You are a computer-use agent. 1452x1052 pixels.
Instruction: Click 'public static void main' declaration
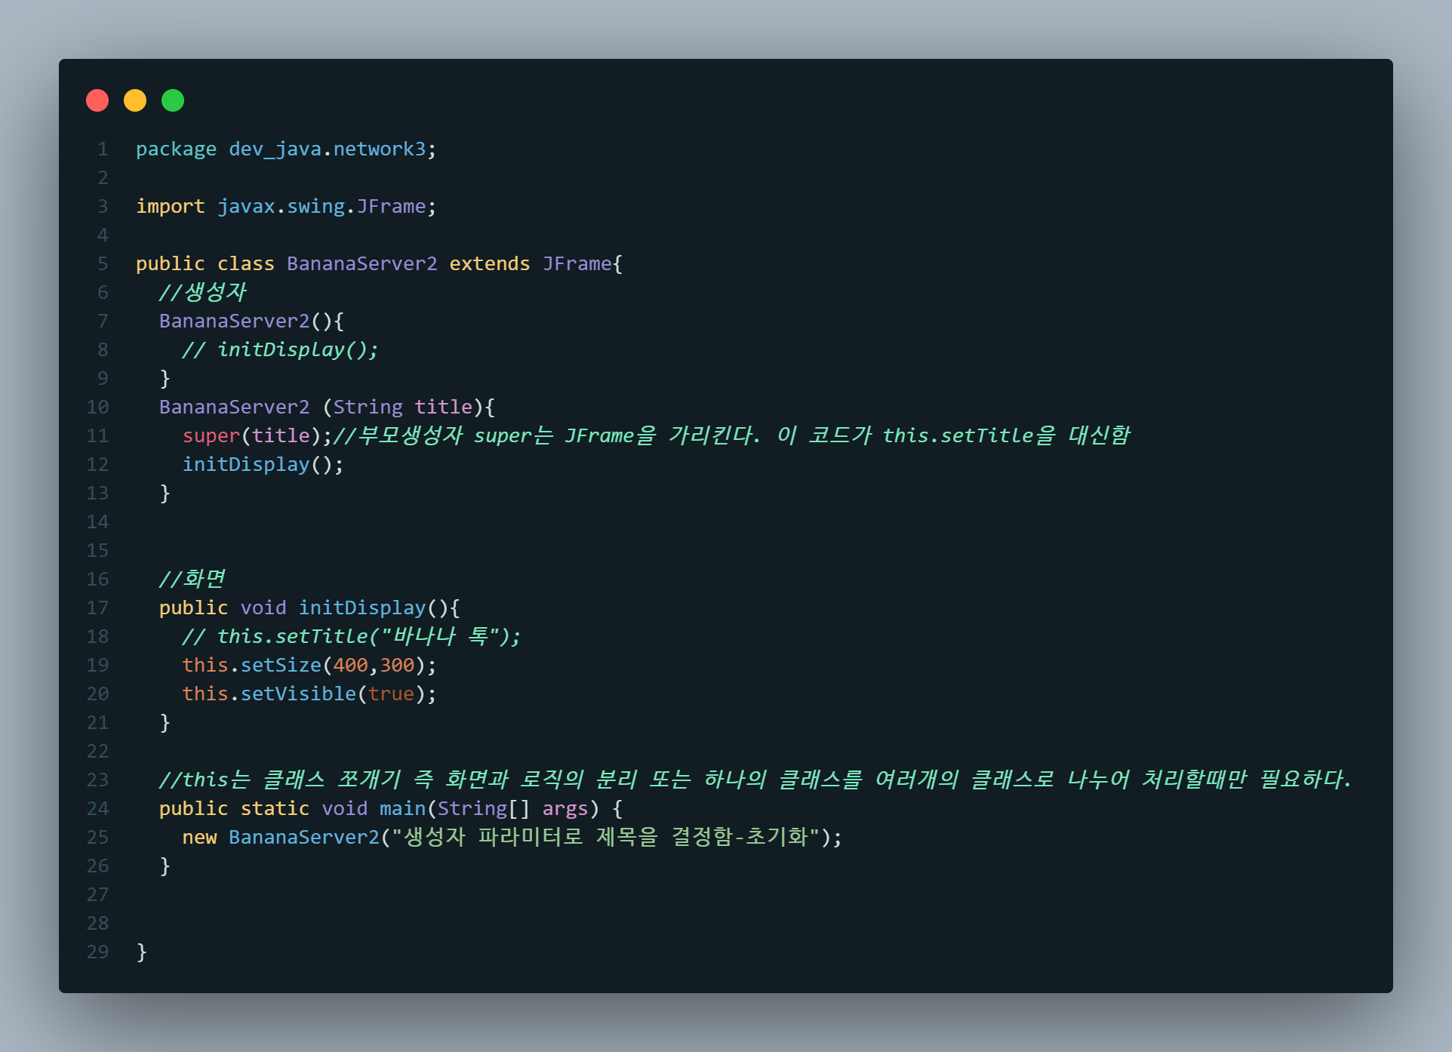(x=293, y=809)
